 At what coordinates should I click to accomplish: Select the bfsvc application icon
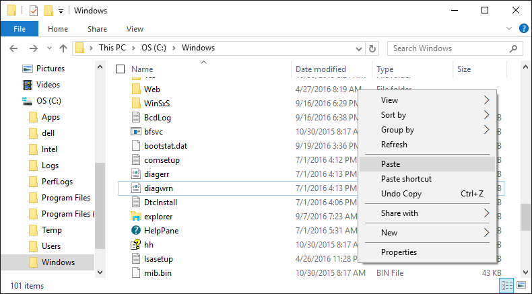[136, 132]
